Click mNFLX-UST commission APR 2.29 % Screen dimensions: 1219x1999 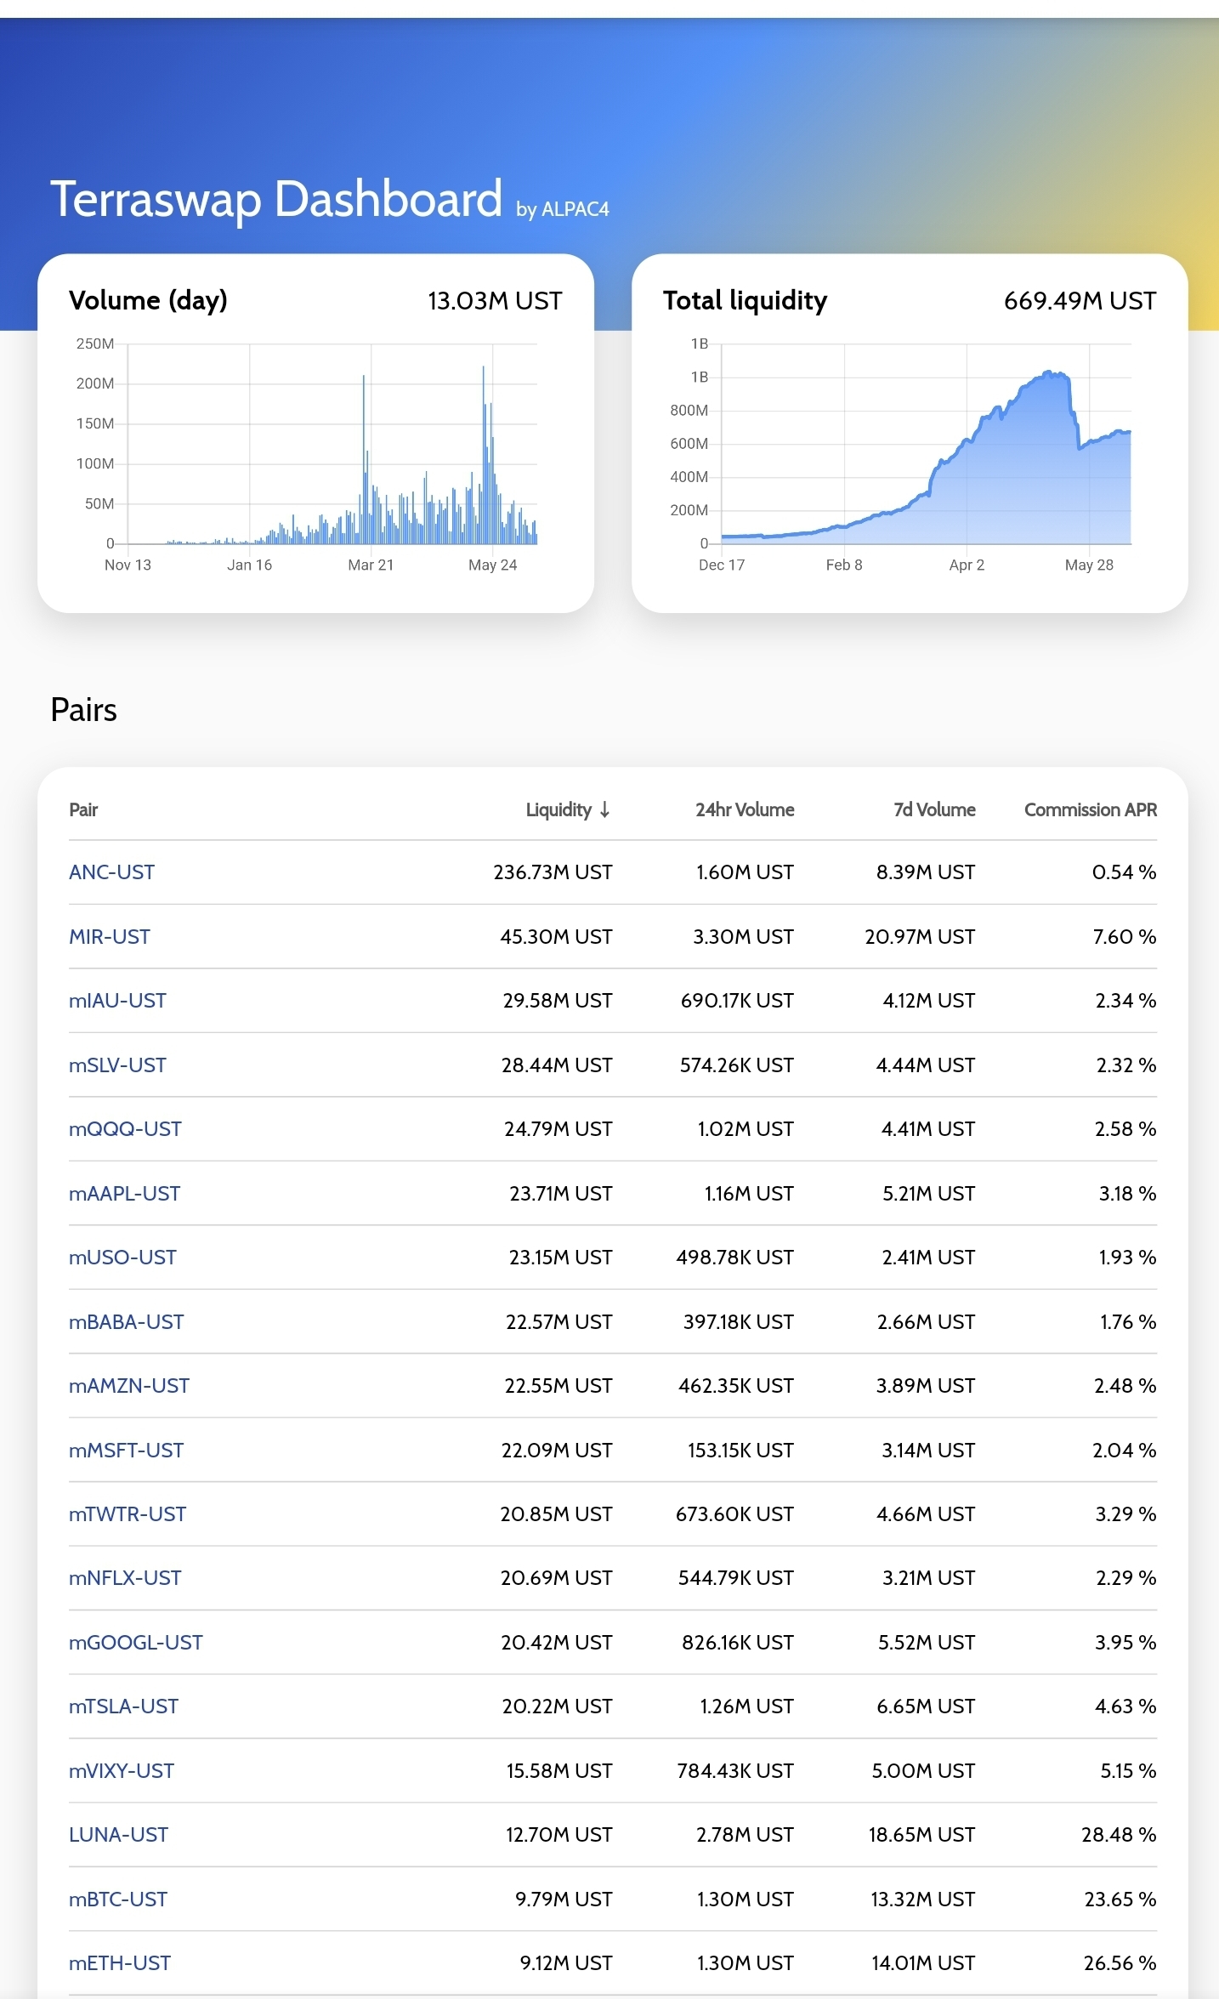click(x=1126, y=1578)
